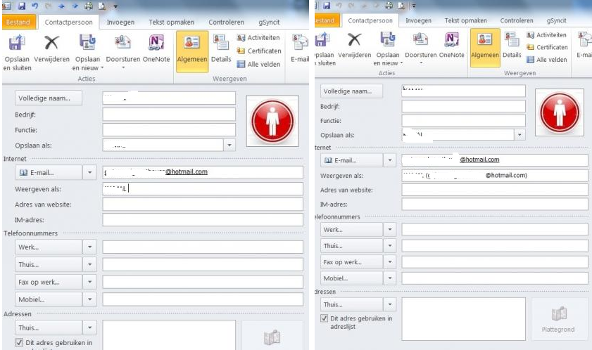Open OneNote icon in left window
This screenshot has height=350, width=592.
point(156,43)
